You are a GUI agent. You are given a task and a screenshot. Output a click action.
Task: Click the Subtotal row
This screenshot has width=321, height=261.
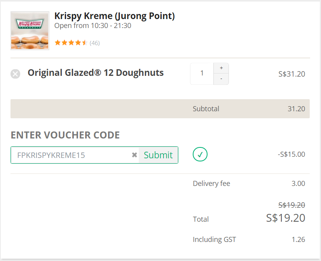click(160, 109)
